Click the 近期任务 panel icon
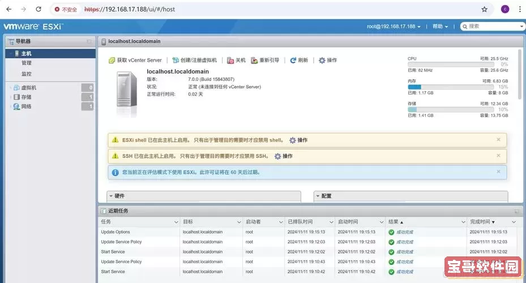Screen dimensions: 526x283 103,211
